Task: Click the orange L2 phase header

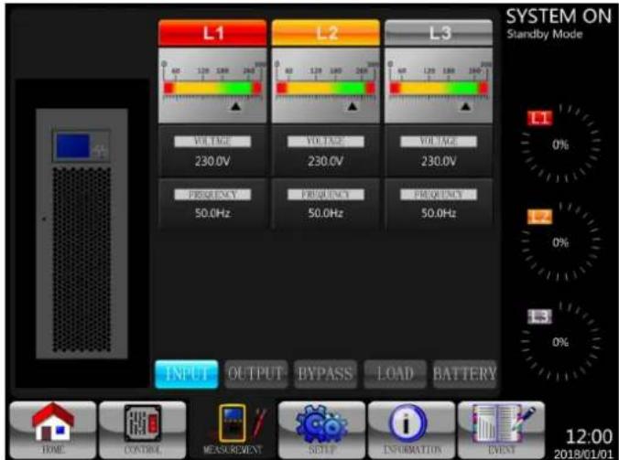Action: point(326,33)
